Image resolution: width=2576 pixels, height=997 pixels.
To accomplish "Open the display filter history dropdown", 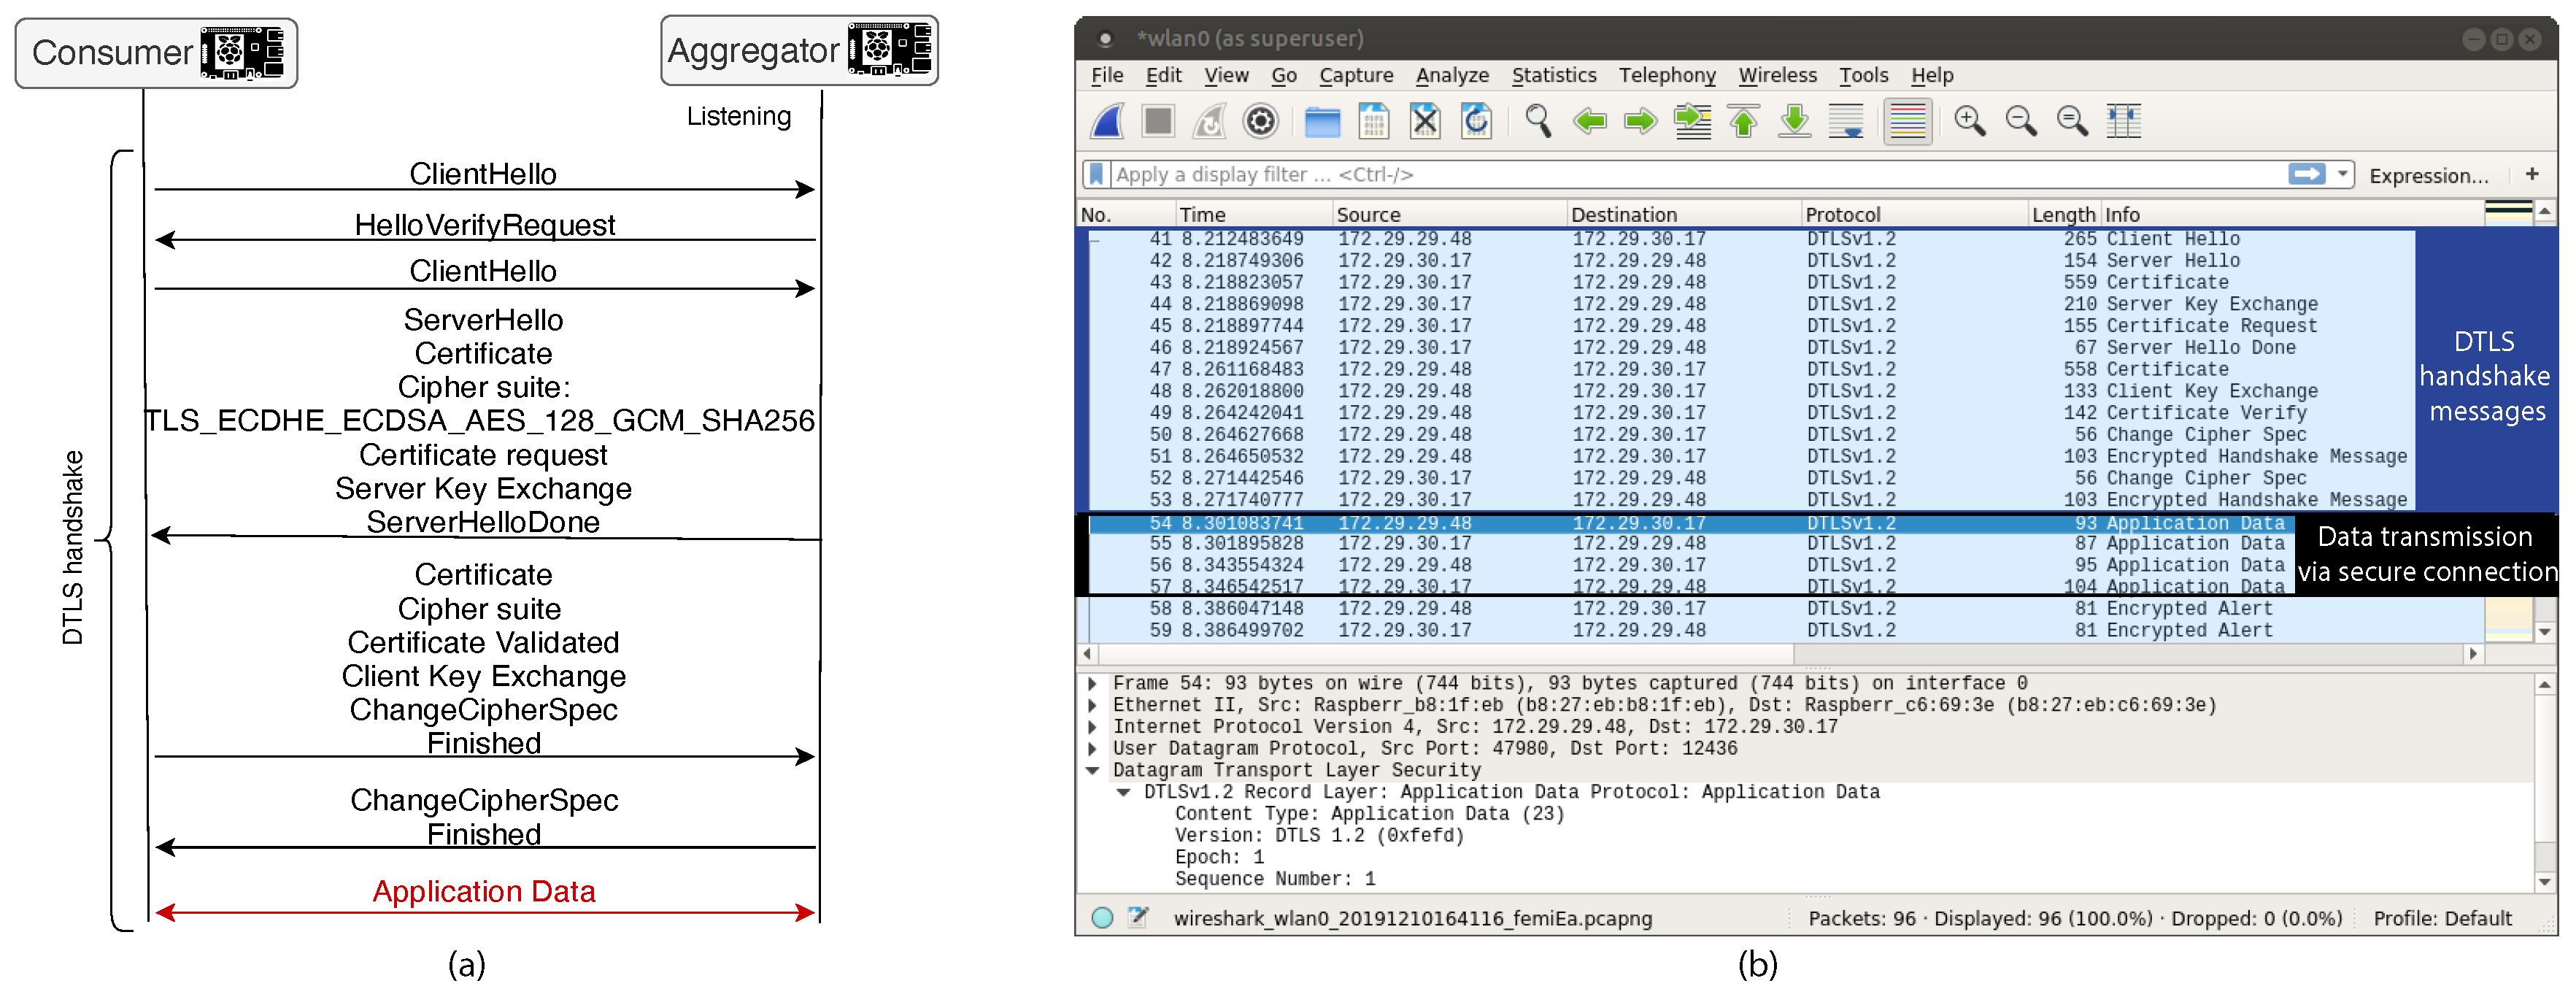I will [2342, 174].
